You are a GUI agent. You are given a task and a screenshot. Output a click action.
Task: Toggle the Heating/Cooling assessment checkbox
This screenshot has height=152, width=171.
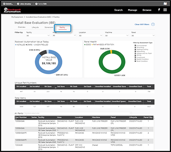tap(135, 50)
